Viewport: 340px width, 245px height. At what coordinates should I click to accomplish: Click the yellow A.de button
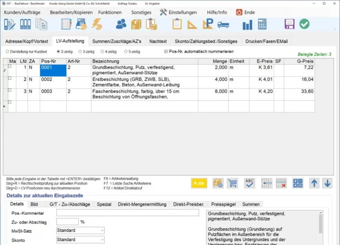pos(198,183)
